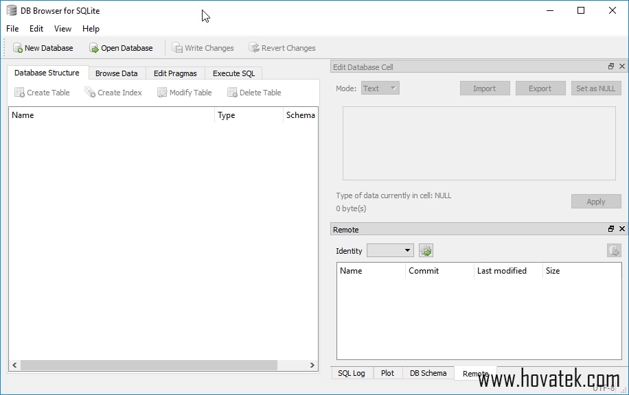The width and height of the screenshot is (629, 395).
Task: Open the Mode dropdown showing Text
Action: (x=380, y=88)
